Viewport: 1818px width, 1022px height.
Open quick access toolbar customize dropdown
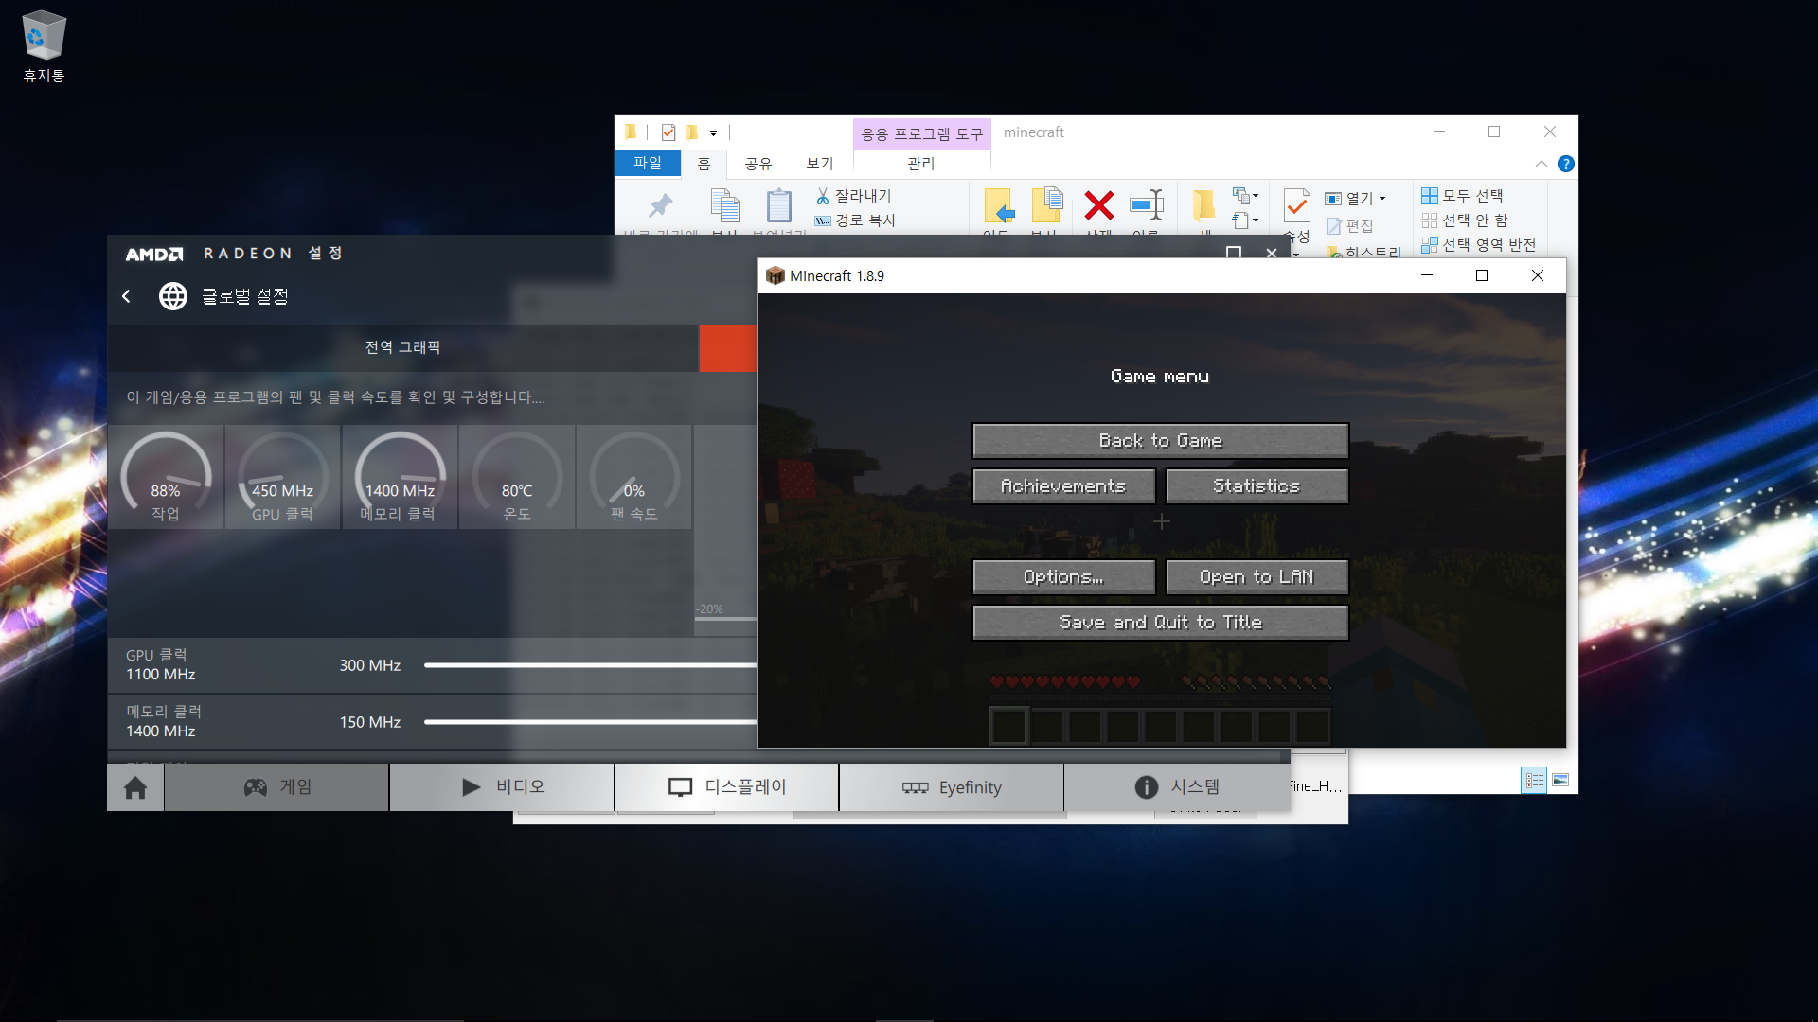coord(714,133)
